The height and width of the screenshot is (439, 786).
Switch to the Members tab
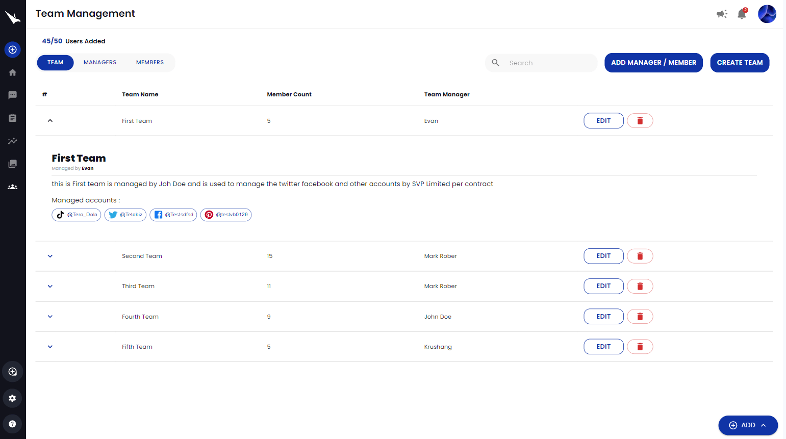pos(150,63)
